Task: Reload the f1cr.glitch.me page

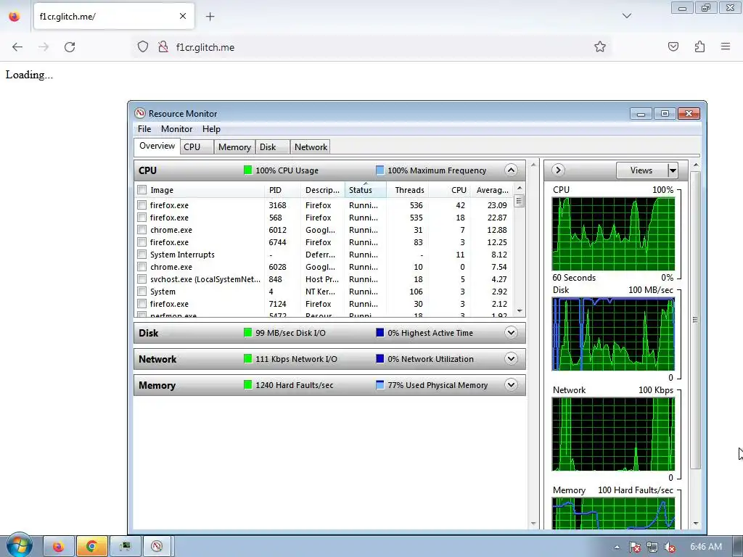Action: tap(70, 47)
